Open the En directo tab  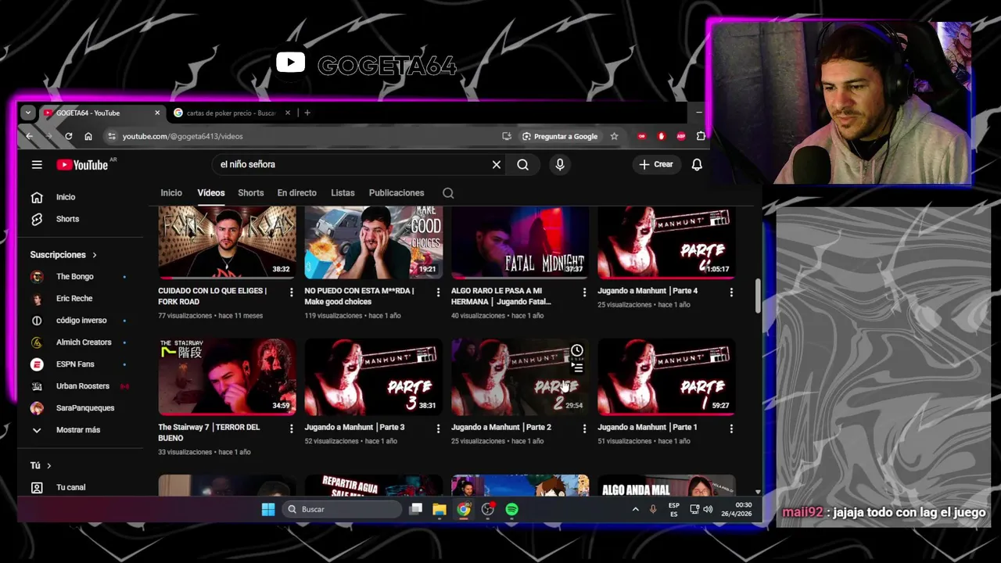(x=297, y=193)
